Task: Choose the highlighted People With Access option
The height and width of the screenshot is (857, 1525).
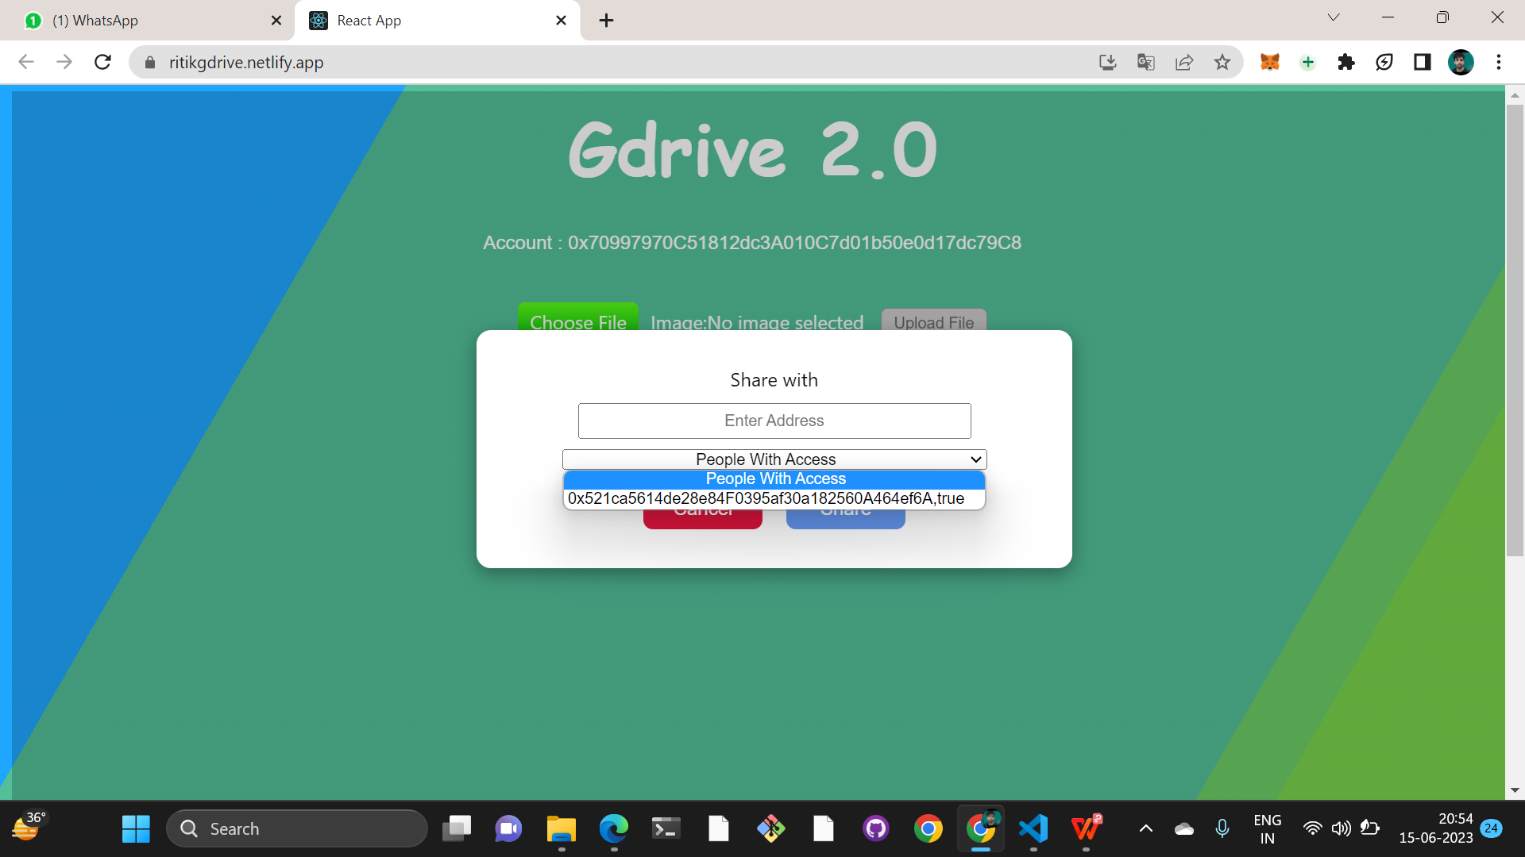Action: pos(774,478)
